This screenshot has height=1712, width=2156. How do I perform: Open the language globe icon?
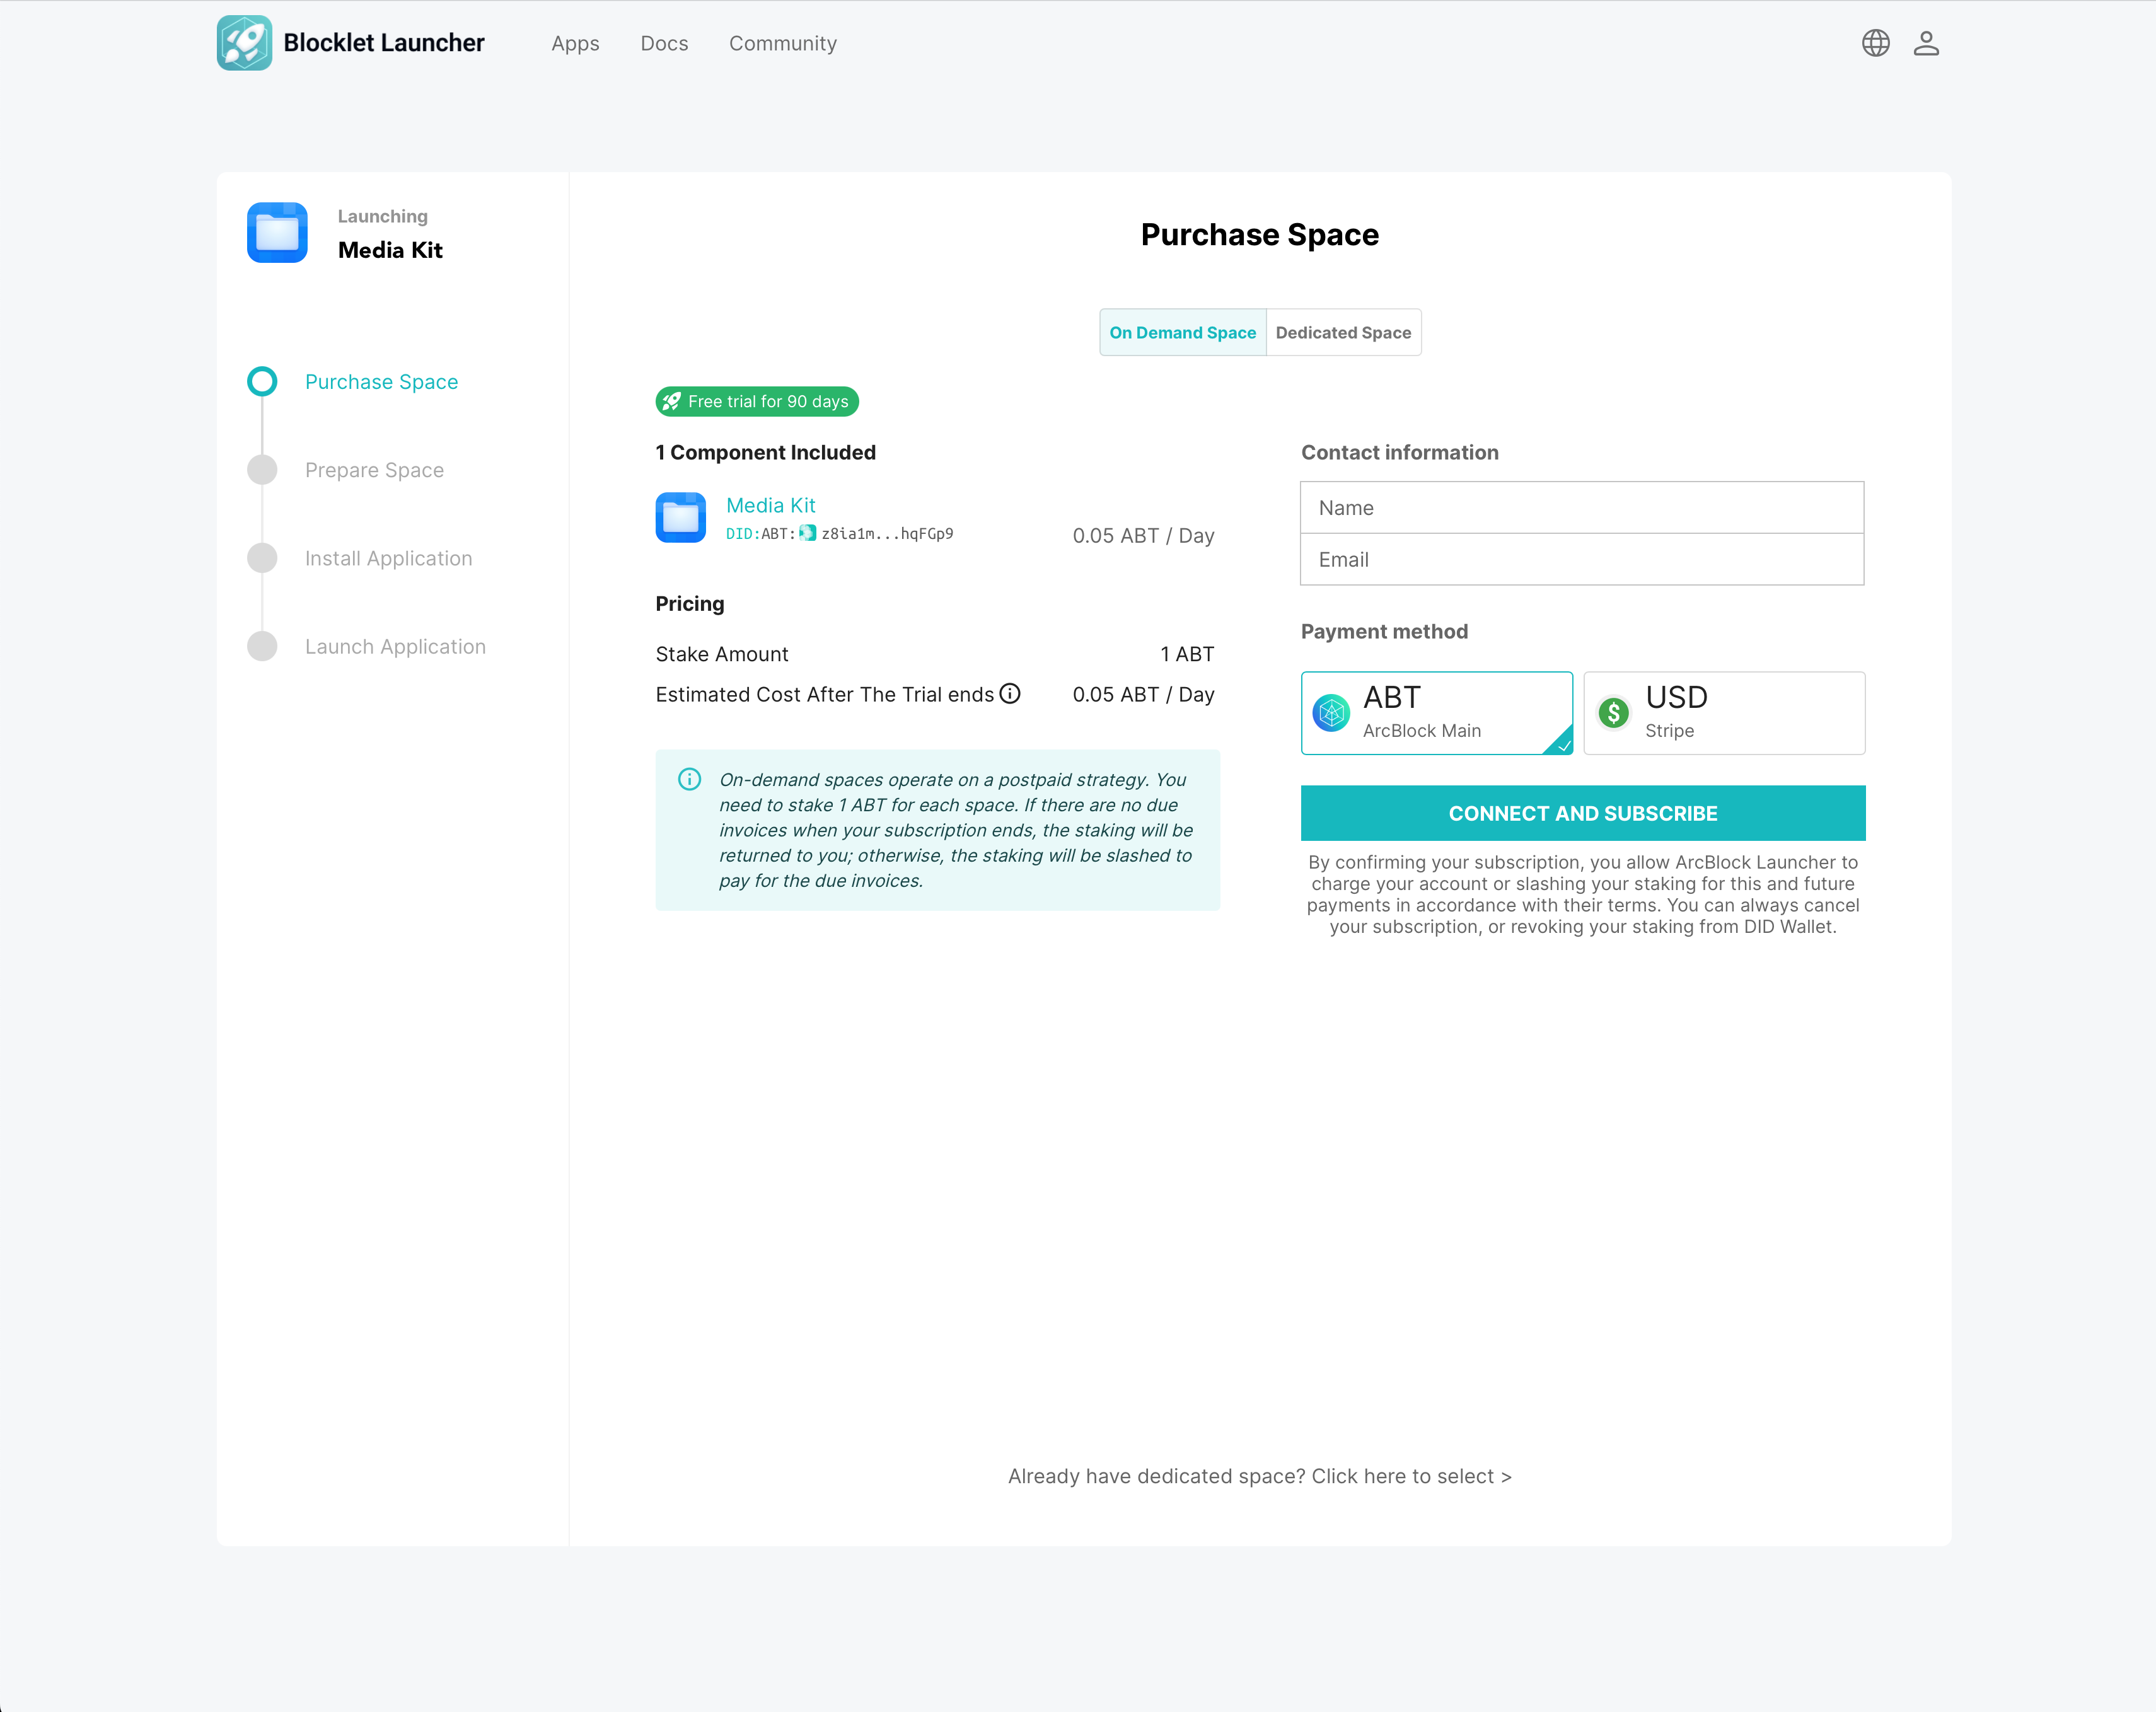click(1875, 43)
